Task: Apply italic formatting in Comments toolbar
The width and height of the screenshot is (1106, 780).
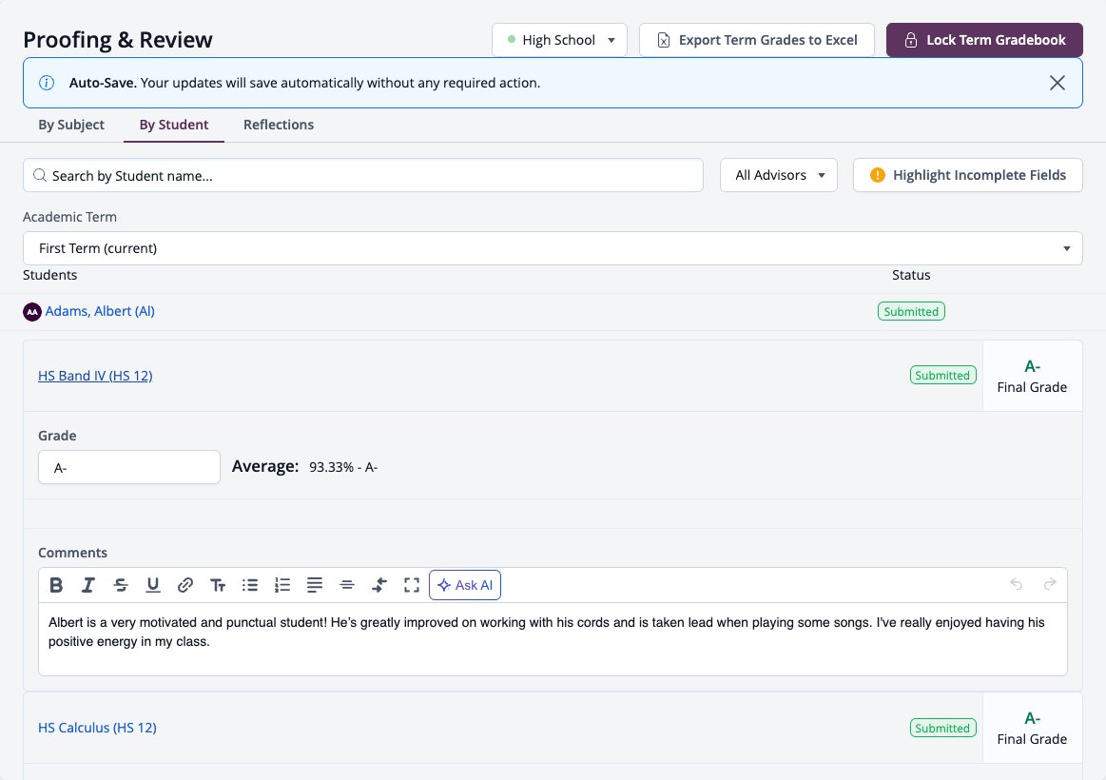Action: pos(88,585)
